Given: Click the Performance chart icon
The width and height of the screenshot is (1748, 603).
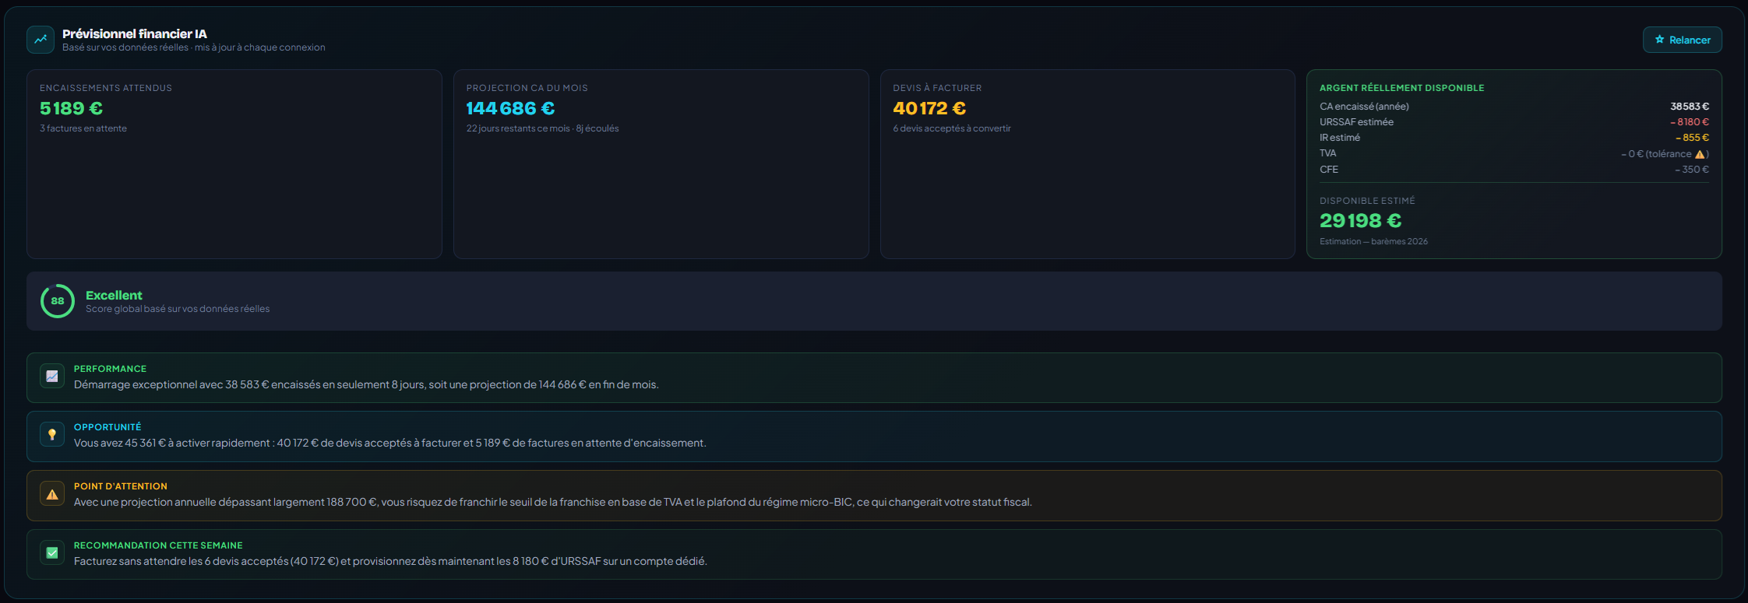Looking at the screenshot, I should tap(52, 376).
